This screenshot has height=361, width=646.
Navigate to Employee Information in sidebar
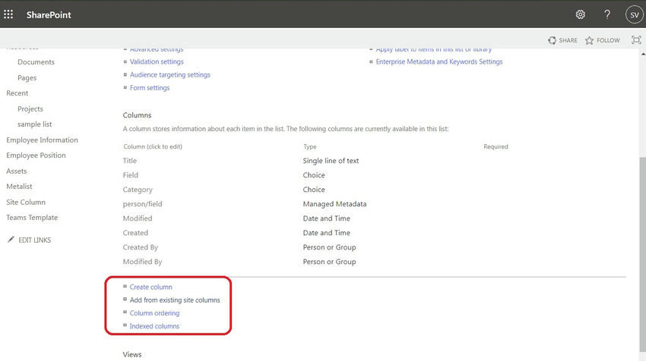tap(42, 140)
